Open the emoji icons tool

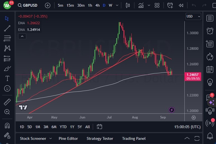(x=7, y=88)
